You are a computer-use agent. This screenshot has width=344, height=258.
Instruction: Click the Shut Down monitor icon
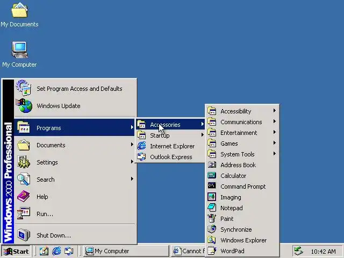24,235
